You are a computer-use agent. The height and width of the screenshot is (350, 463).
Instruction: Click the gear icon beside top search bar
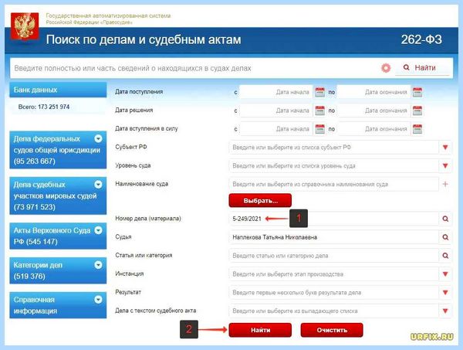point(386,68)
